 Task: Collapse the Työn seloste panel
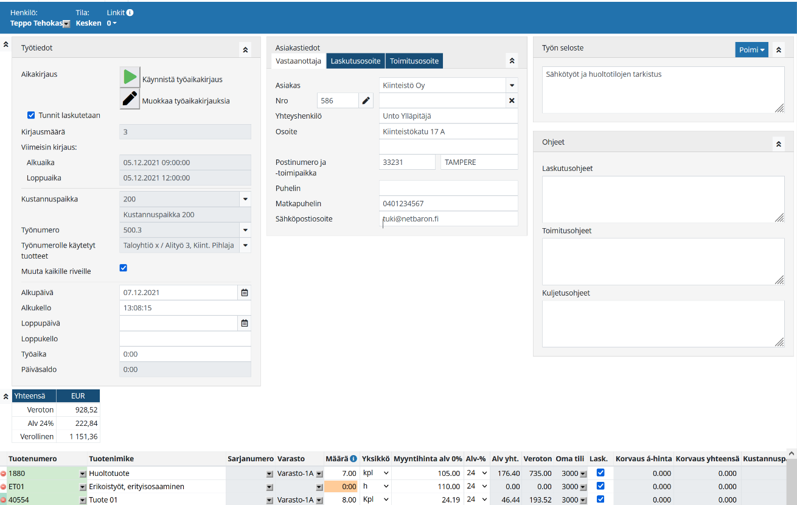point(779,50)
